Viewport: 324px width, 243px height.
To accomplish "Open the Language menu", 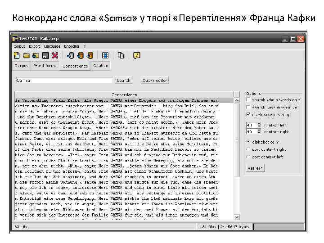I will tap(52, 46).
